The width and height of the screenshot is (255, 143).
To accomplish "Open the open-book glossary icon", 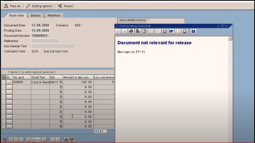I will pos(165,31).
